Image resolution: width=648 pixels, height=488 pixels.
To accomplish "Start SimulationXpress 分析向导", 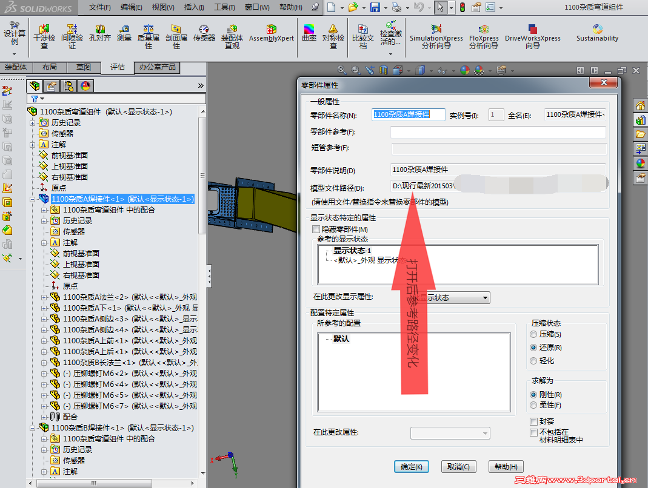I will (436, 37).
